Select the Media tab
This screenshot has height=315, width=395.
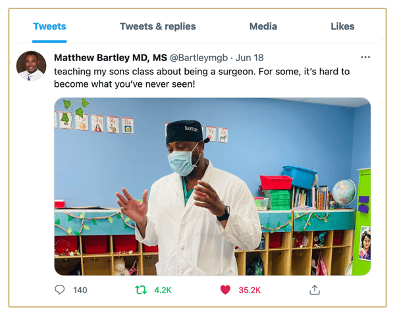[263, 26]
